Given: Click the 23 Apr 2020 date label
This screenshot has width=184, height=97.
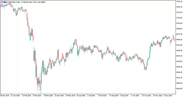Looking at the screenshot, I should (x=59, y=95).
